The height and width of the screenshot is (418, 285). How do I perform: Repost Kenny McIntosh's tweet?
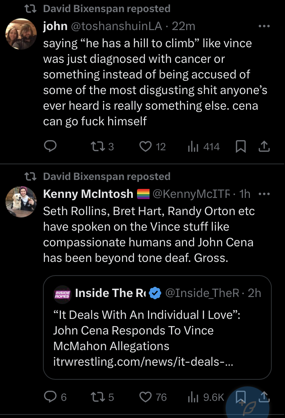[x=96, y=397]
